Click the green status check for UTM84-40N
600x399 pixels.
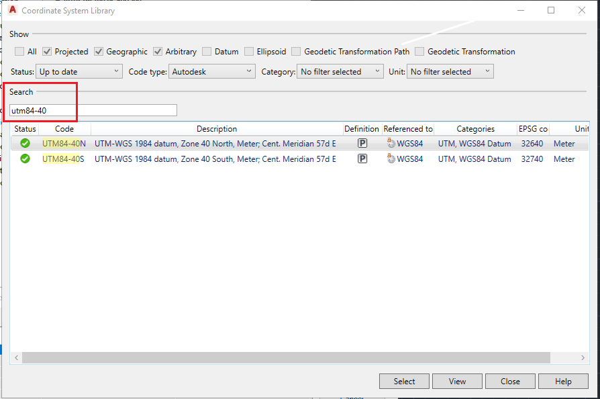click(x=25, y=143)
